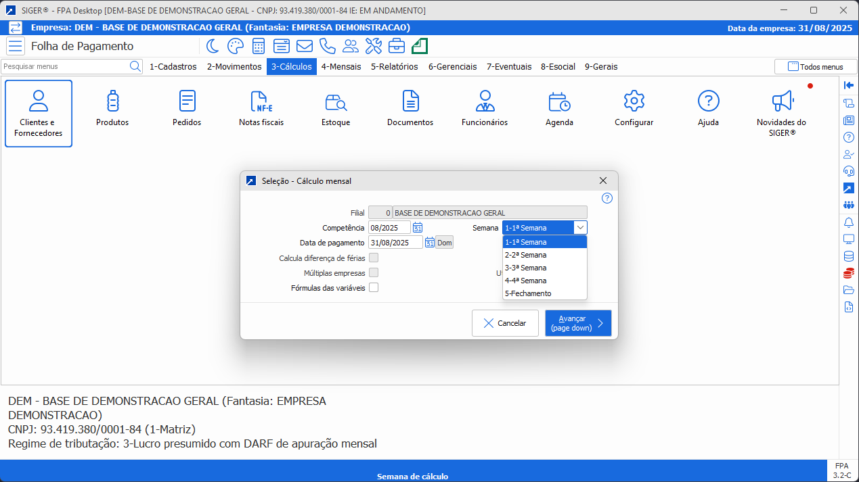Image resolution: width=859 pixels, height=482 pixels.
Task: Open the color palette theme icon
Action: point(235,46)
